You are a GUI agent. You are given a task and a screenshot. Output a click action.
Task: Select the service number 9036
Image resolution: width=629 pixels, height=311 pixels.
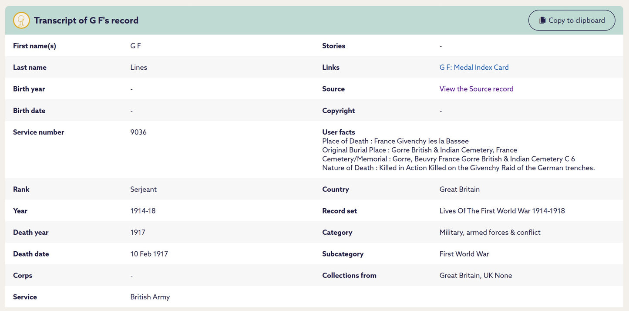(138, 132)
